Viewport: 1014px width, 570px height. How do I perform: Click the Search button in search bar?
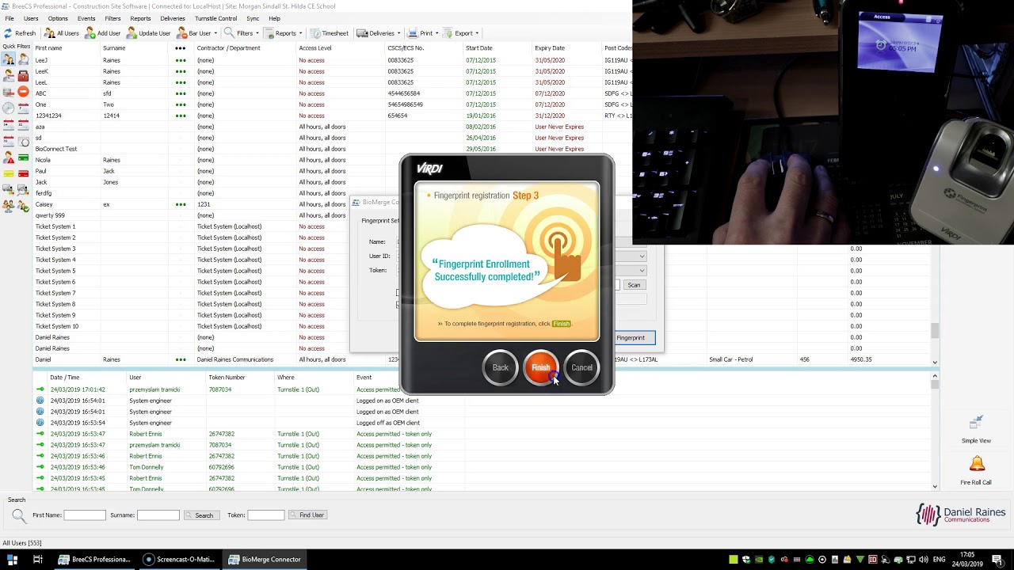point(201,515)
